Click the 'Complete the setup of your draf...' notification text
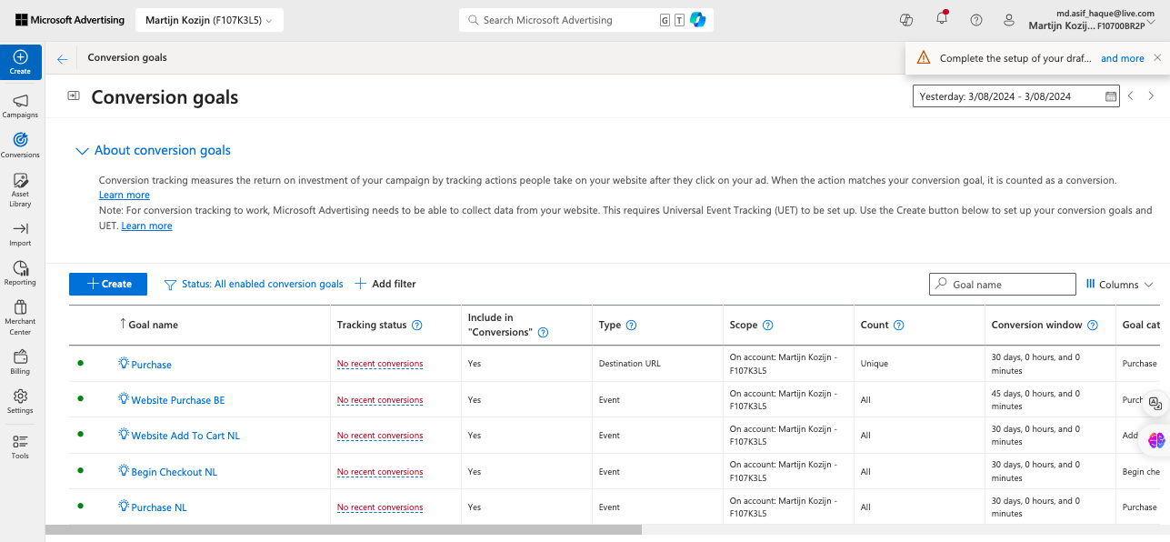Screen dimensions: 1170x542 coord(1017,58)
